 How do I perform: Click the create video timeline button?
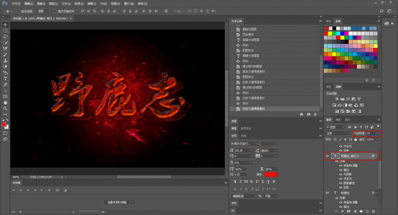pyautogui.click(x=117, y=203)
